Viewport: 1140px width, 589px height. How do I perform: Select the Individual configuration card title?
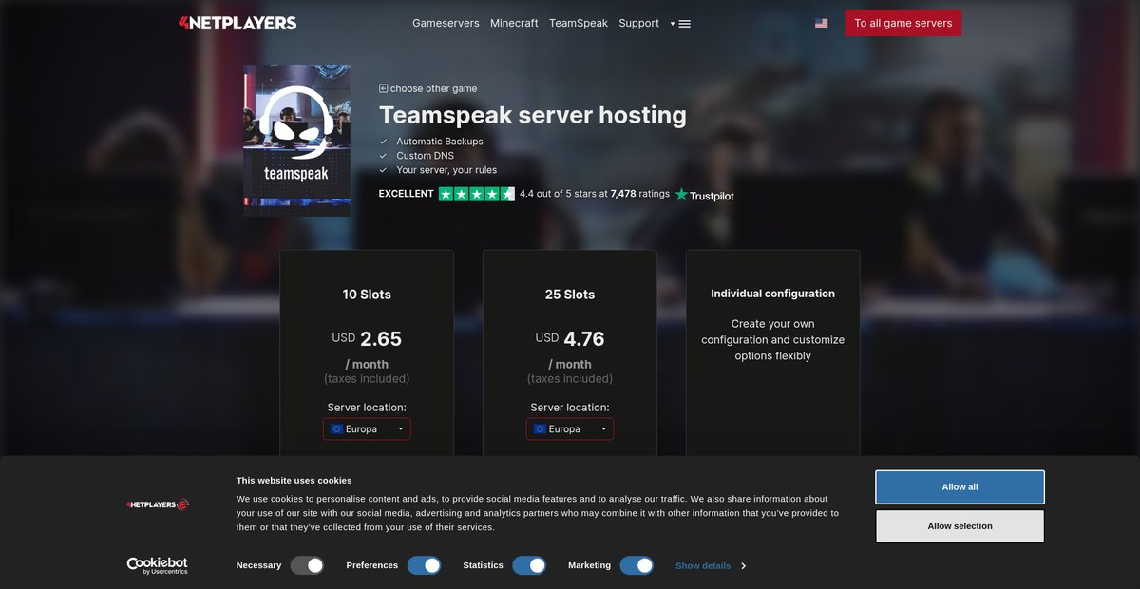pos(773,294)
